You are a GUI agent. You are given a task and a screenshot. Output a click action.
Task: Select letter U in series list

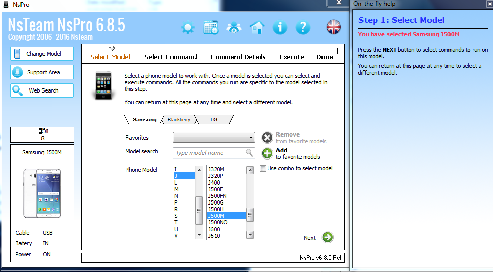click(184, 229)
